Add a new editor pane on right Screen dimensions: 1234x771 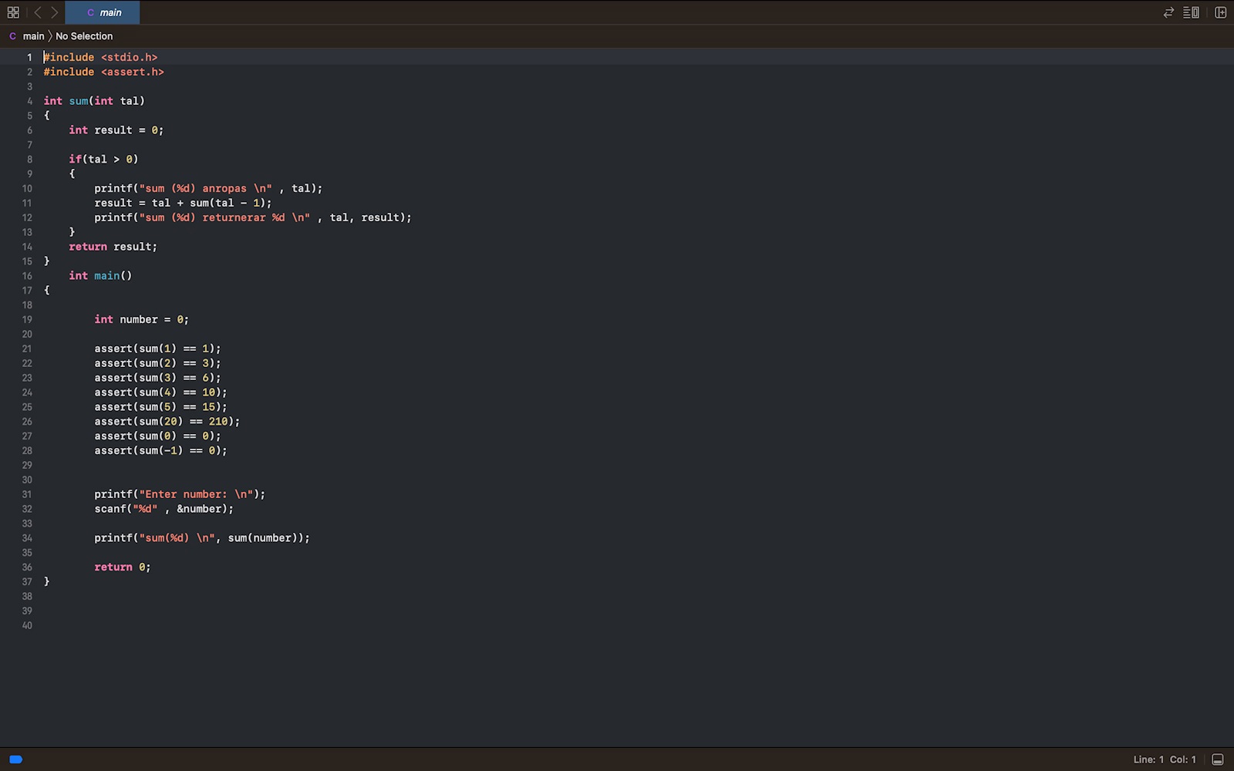point(1220,12)
